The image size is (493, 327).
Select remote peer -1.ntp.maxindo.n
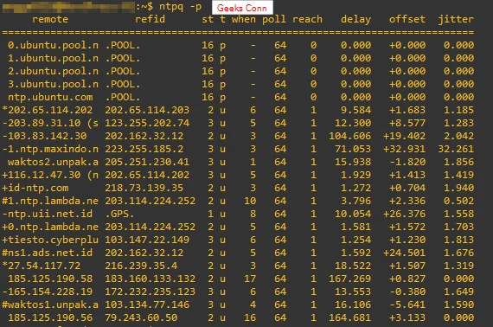pos(50,149)
